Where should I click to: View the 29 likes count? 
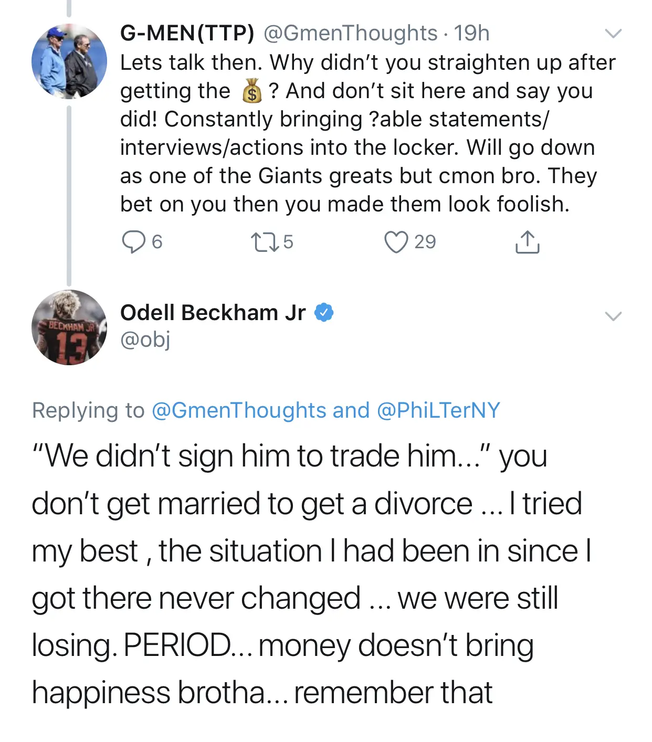(x=425, y=242)
